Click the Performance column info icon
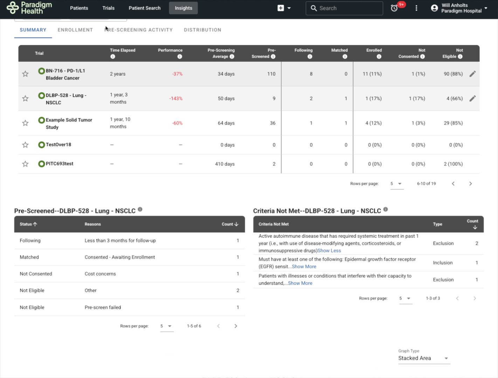This screenshot has width=498, height=378. pos(180,56)
